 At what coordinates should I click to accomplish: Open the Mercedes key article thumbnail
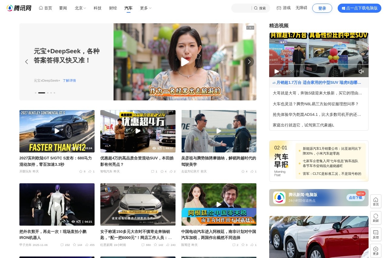point(138,204)
